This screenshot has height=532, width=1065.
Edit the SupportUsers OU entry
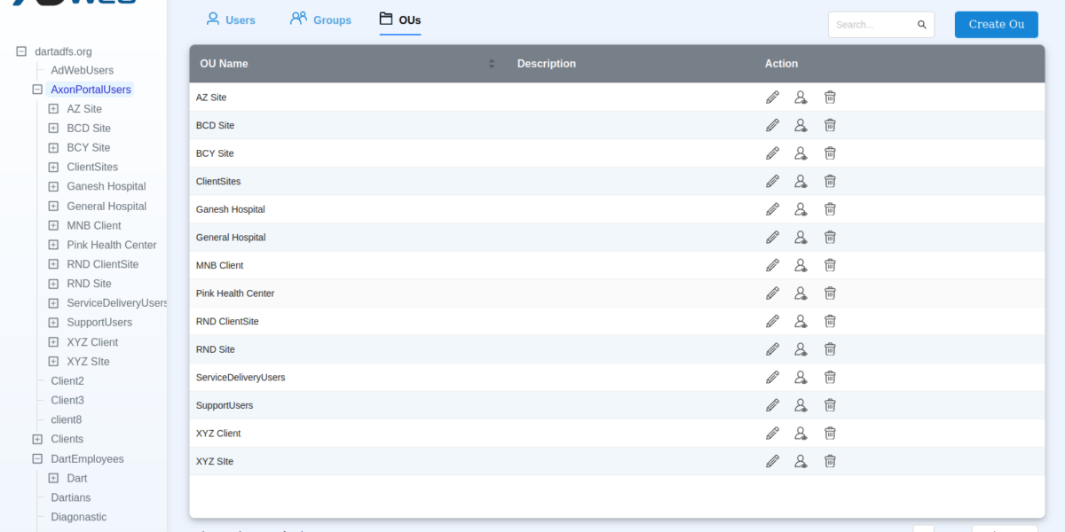772,405
